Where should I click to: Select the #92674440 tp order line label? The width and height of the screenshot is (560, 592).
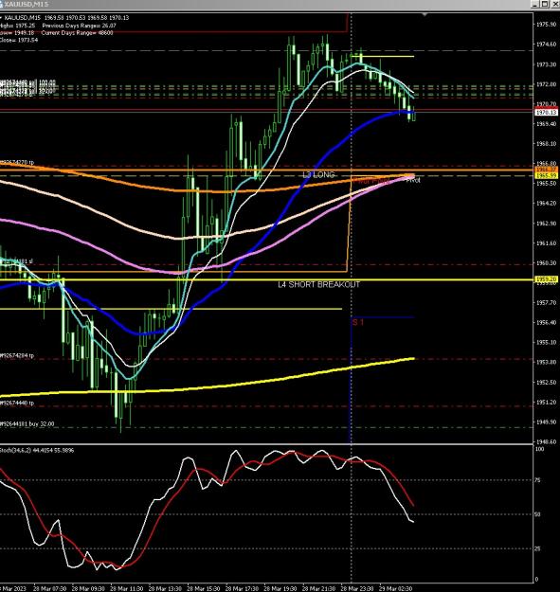pos(17,403)
